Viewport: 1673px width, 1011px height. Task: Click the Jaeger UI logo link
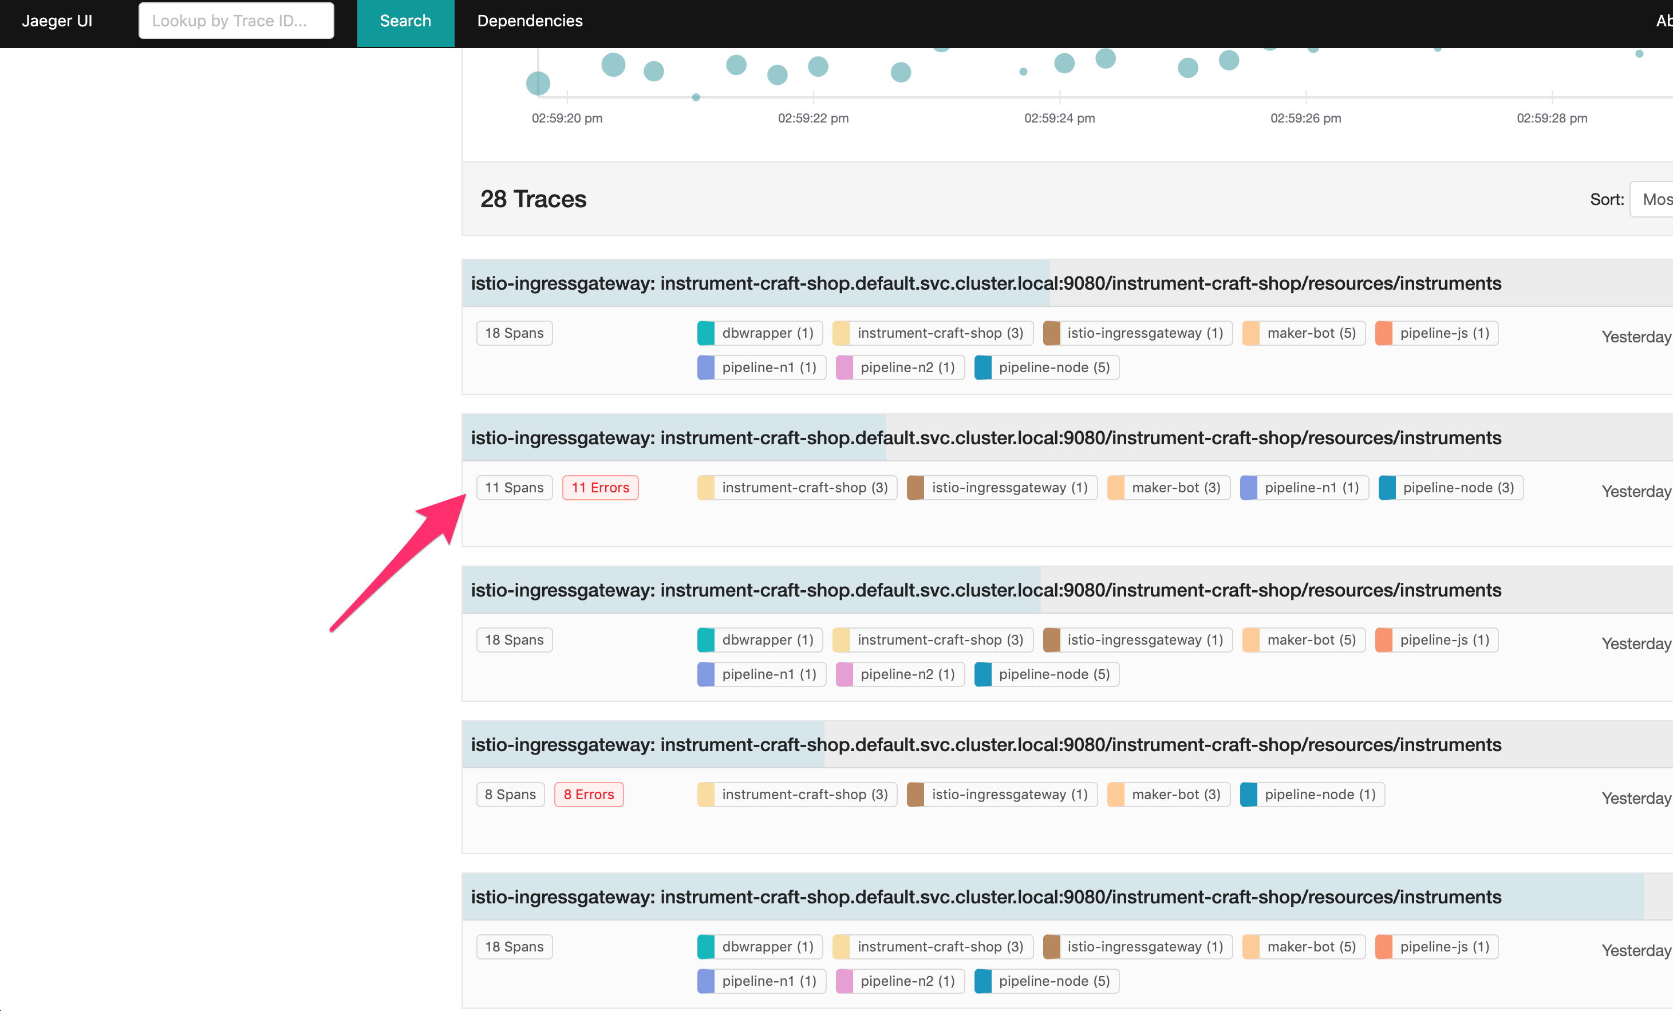(x=57, y=21)
